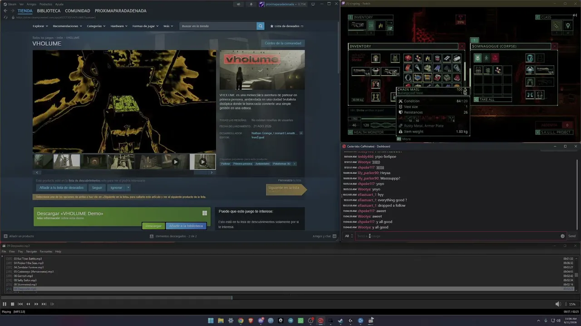Open the proximaparadadenada account dropdown
The width and height of the screenshot is (581, 326).
[282, 5]
